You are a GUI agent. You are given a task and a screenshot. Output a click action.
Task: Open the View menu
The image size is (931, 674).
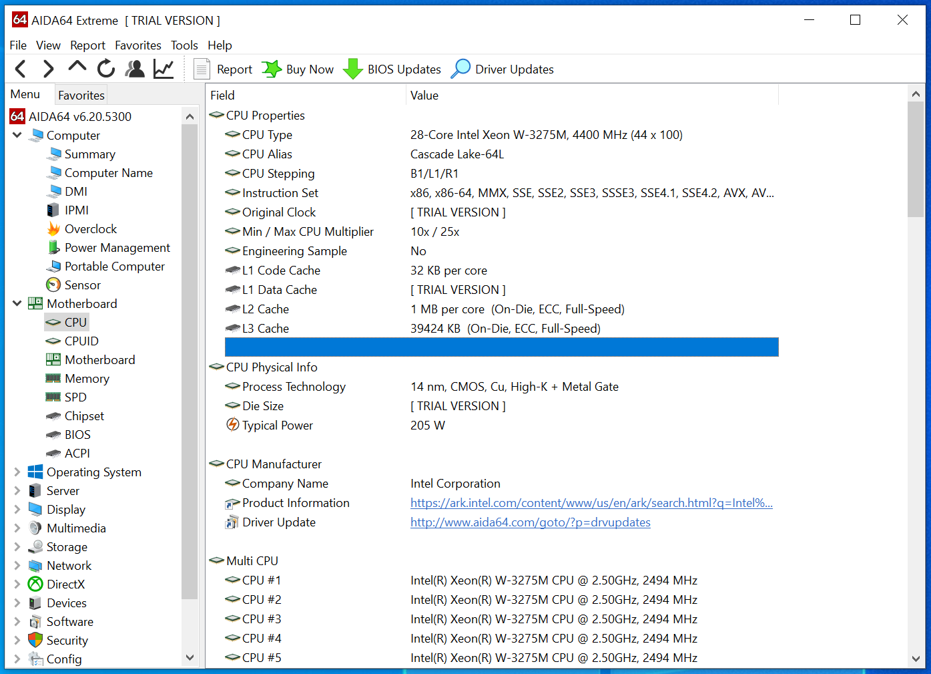(x=48, y=45)
